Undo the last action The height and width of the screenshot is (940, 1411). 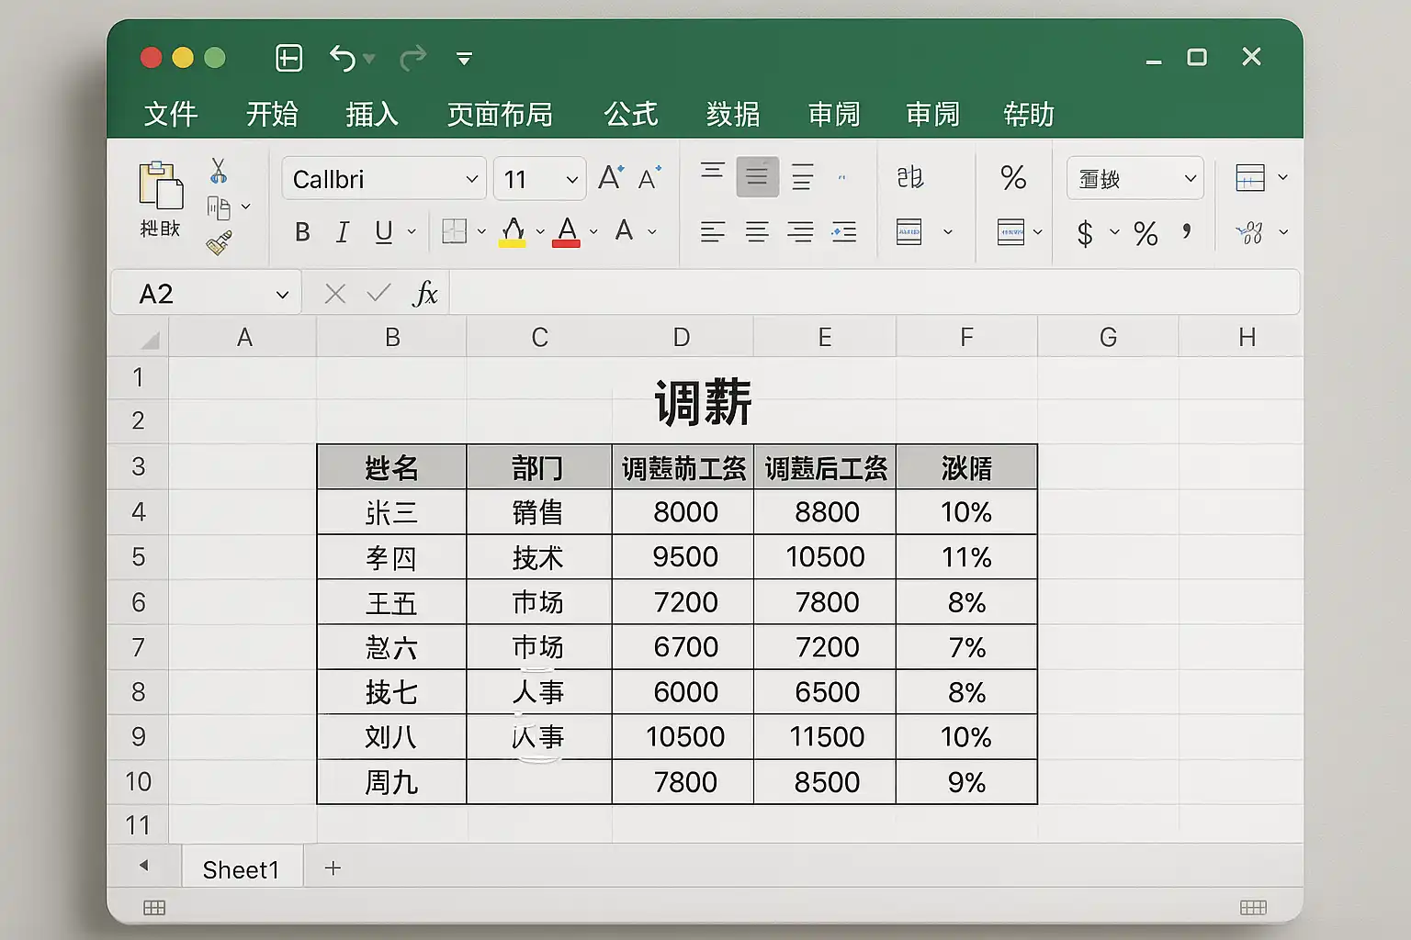point(343,58)
